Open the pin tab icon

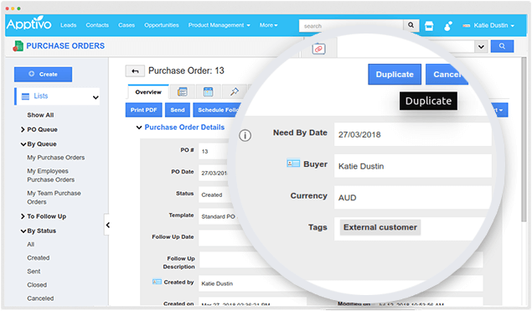pyautogui.click(x=234, y=91)
